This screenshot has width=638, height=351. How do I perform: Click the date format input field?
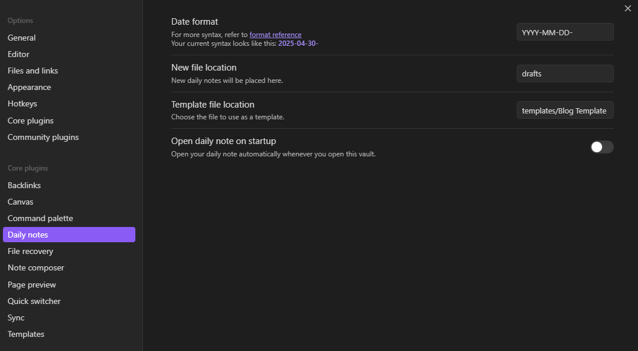(x=564, y=32)
